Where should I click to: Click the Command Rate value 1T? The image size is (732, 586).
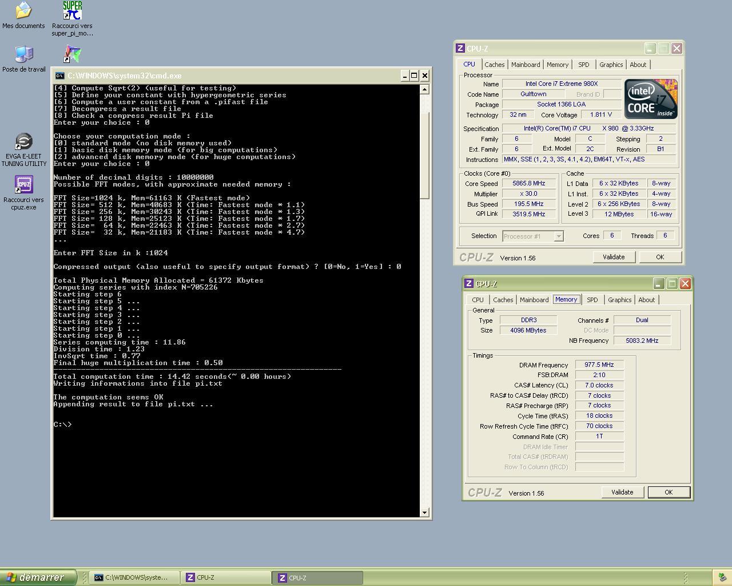(599, 436)
